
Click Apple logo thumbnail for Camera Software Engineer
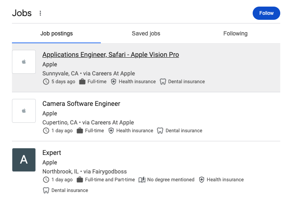click(x=24, y=111)
